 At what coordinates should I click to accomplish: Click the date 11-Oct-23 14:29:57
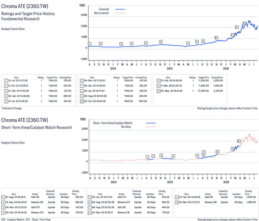click(18, 86)
